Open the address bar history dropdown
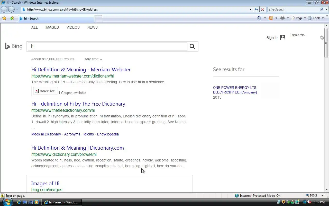Image resolution: width=329 pixels, height=206 pixels. (251, 10)
